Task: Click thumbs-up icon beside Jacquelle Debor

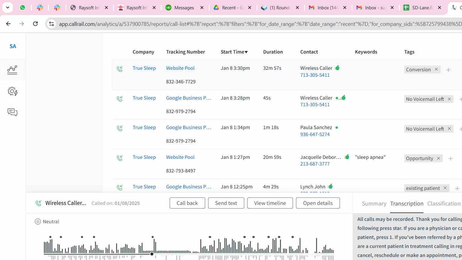Action: tap(347, 157)
